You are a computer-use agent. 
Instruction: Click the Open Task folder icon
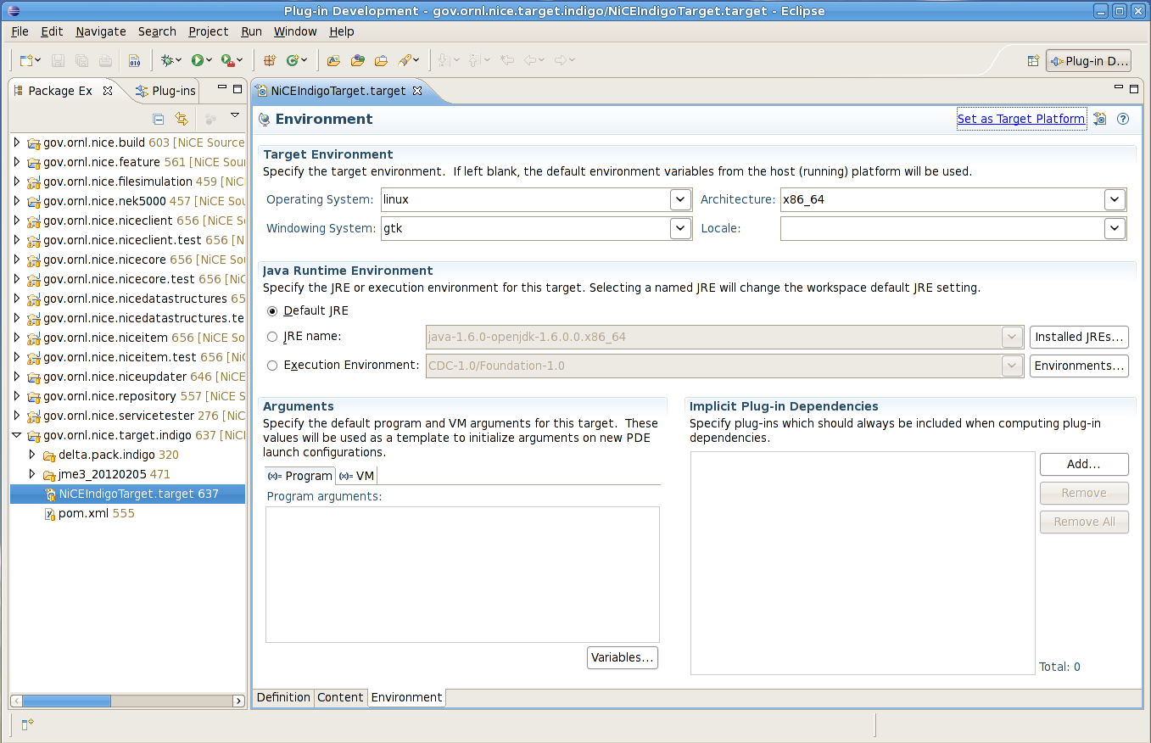pos(381,60)
